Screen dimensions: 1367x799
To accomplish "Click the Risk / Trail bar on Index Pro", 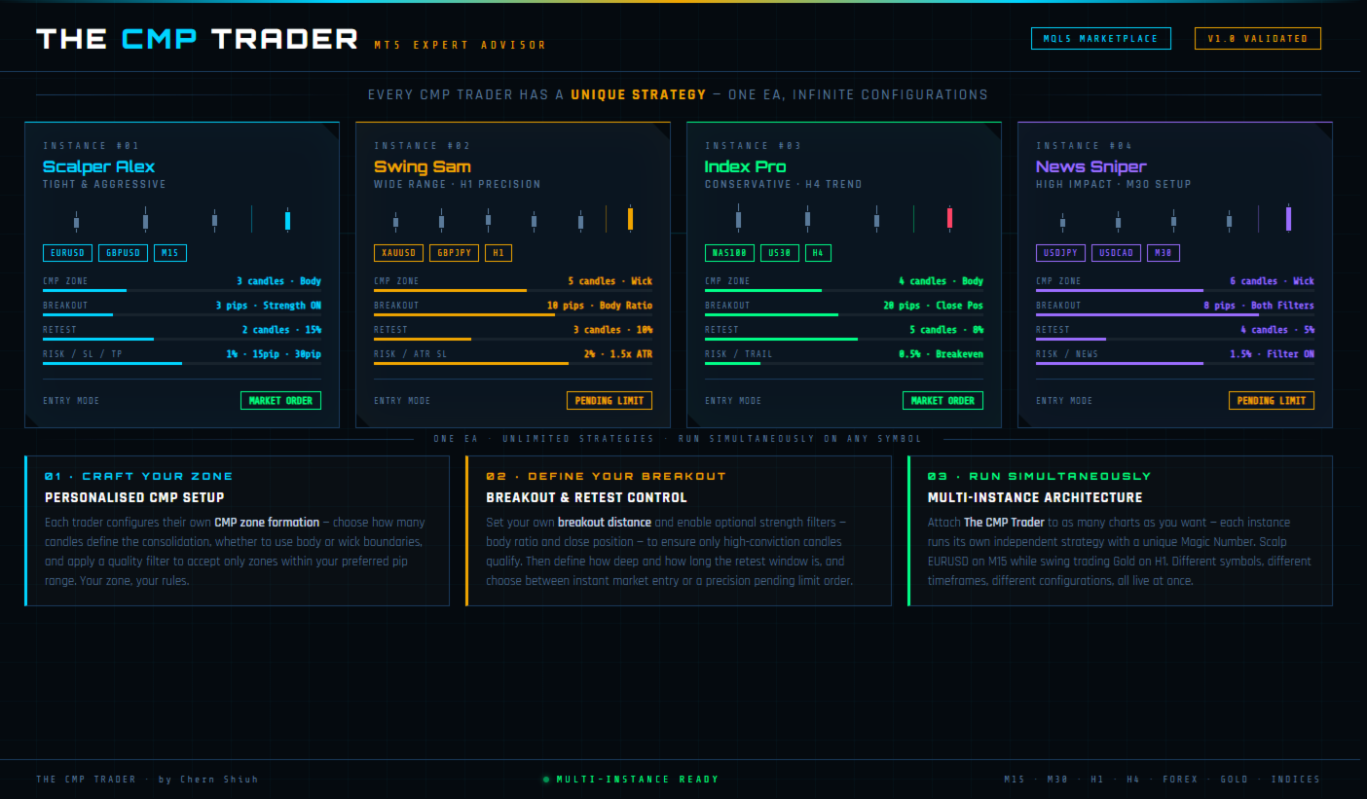I will coord(844,363).
